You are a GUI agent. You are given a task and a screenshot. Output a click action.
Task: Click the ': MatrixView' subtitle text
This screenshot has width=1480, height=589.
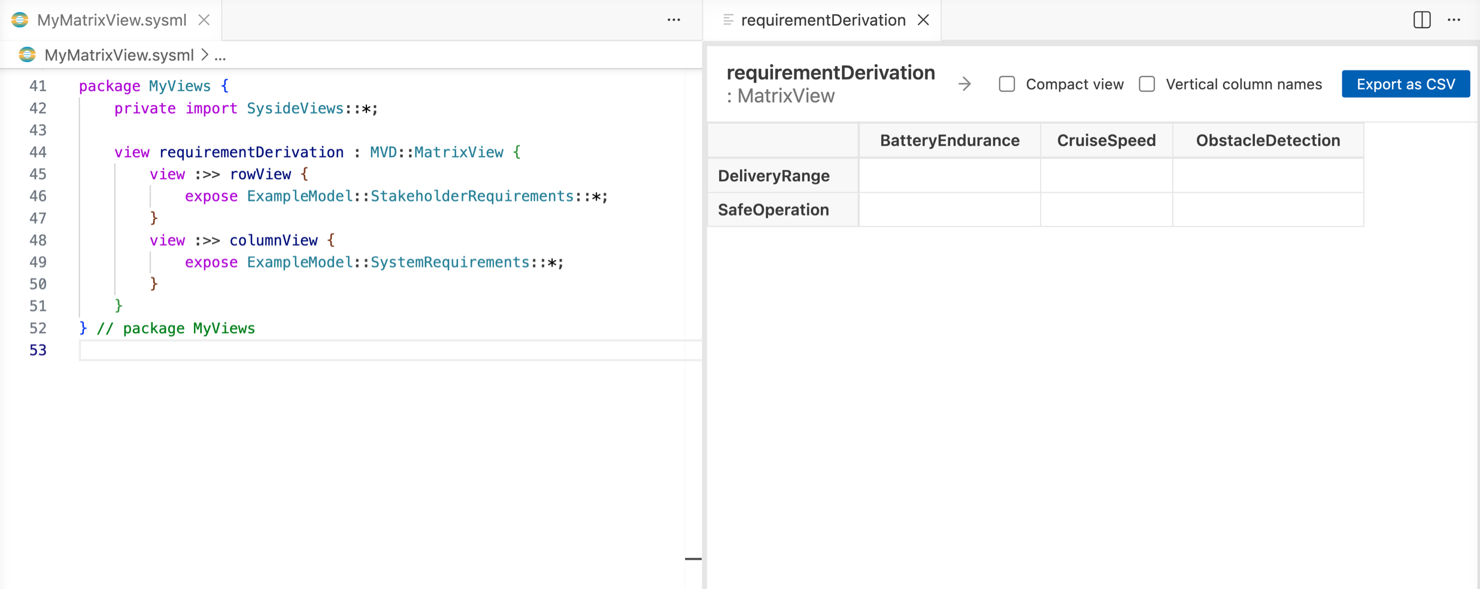click(781, 96)
